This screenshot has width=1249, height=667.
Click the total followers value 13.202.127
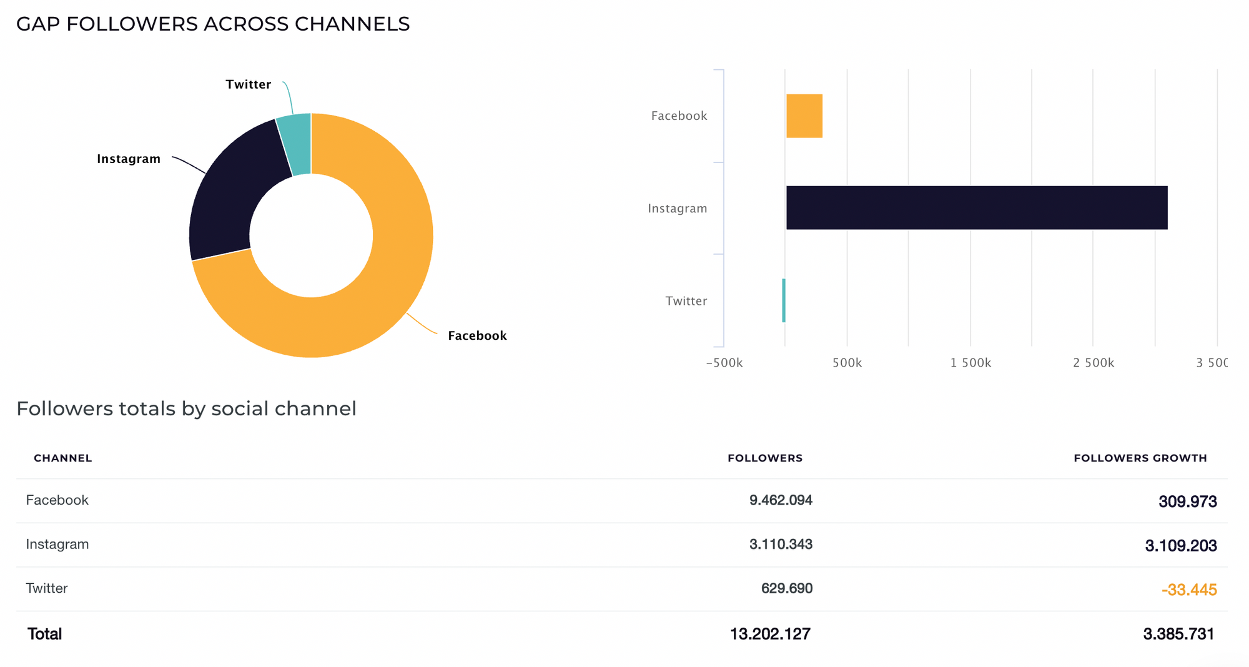770,634
